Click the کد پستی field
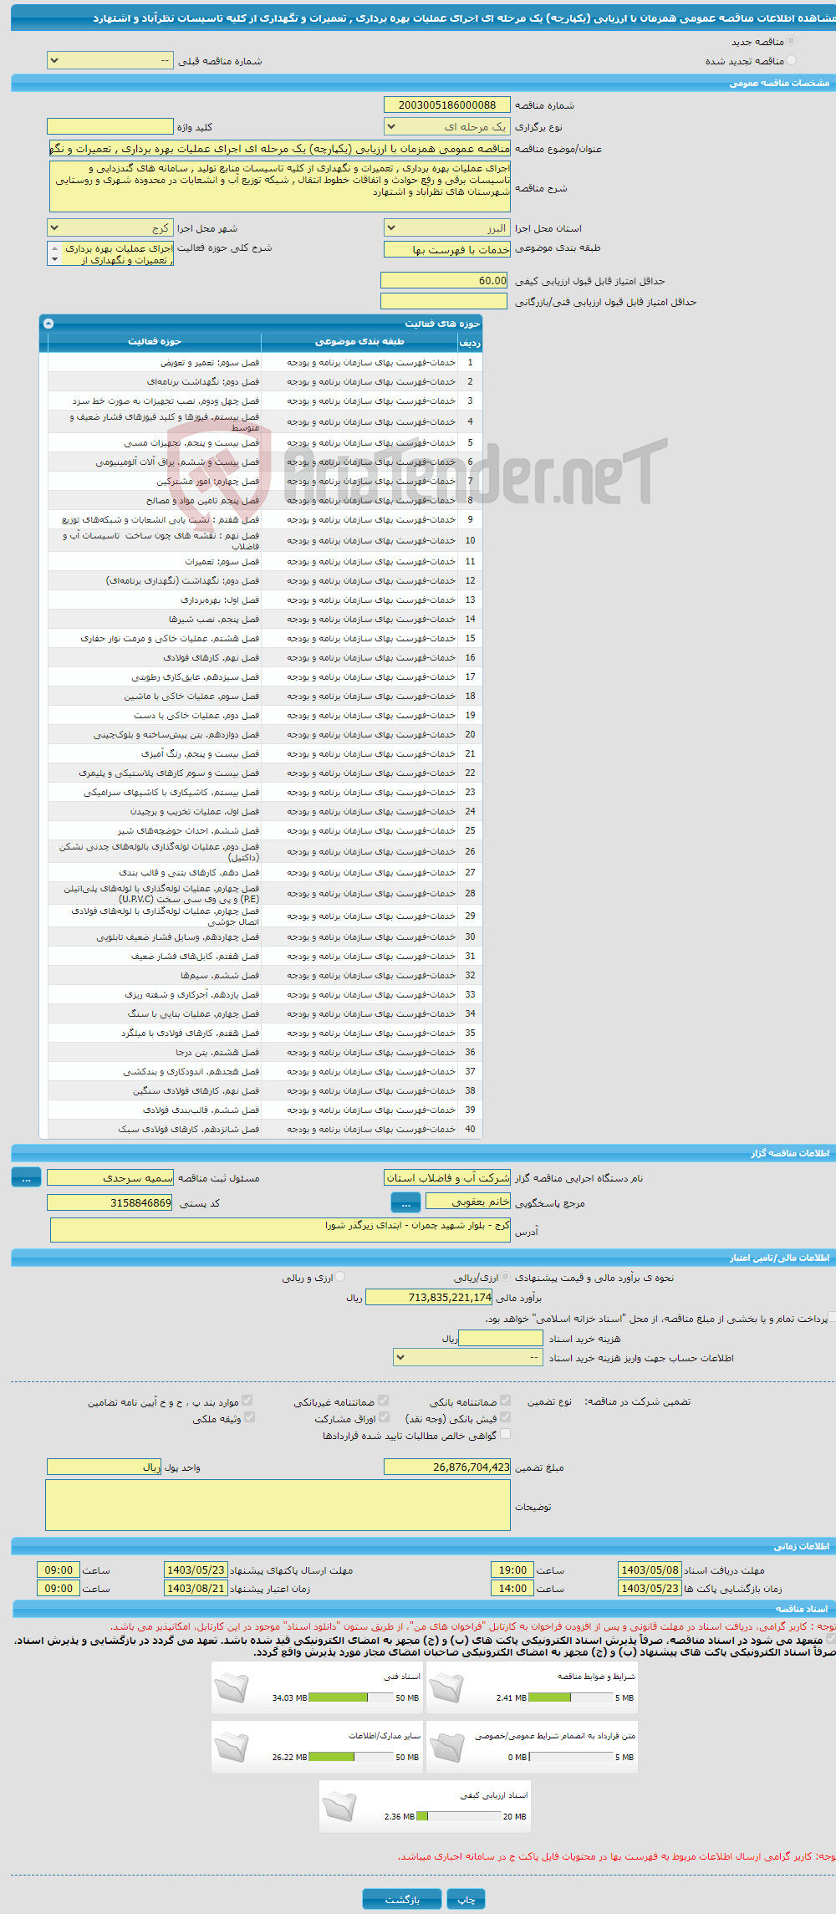The width and height of the screenshot is (836, 1914). click(110, 1202)
